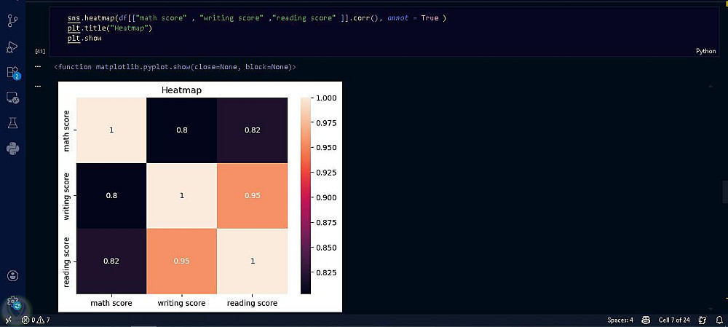This screenshot has width=728, height=327.
Task: Open the notifications bell
Action: pos(719,320)
